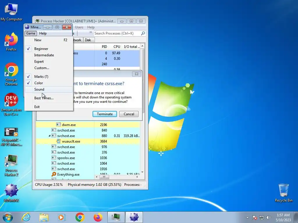This screenshot has width=298, height=223.
Task: Launch Firefox from the taskbar
Action: [x=98, y=217]
